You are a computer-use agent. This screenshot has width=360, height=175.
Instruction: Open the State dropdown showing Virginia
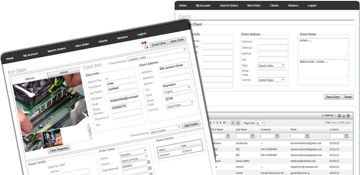coord(189,87)
